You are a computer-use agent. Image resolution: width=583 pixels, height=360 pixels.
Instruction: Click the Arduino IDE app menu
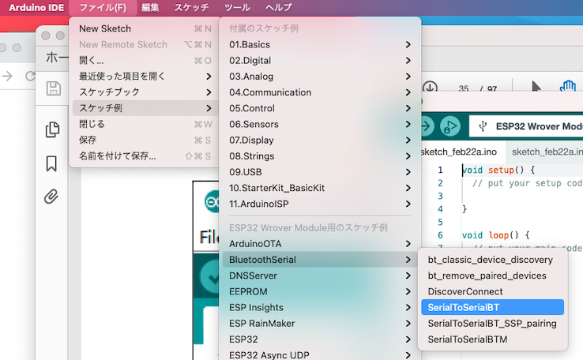[x=36, y=7]
